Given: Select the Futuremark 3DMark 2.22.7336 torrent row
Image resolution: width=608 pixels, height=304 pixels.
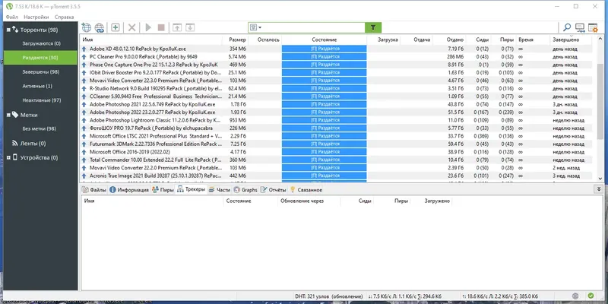Looking at the screenshot, I should [336, 144].
